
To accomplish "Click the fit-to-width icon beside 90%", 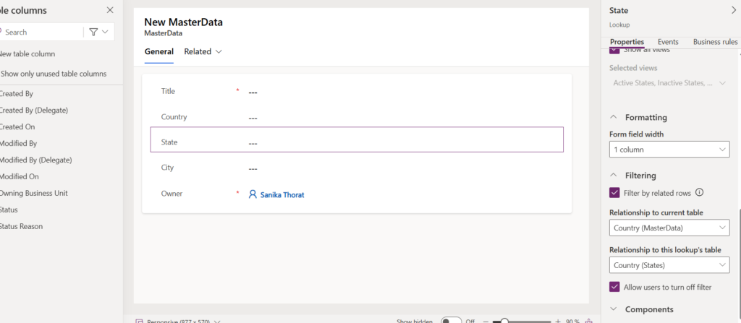I will click(x=588, y=320).
